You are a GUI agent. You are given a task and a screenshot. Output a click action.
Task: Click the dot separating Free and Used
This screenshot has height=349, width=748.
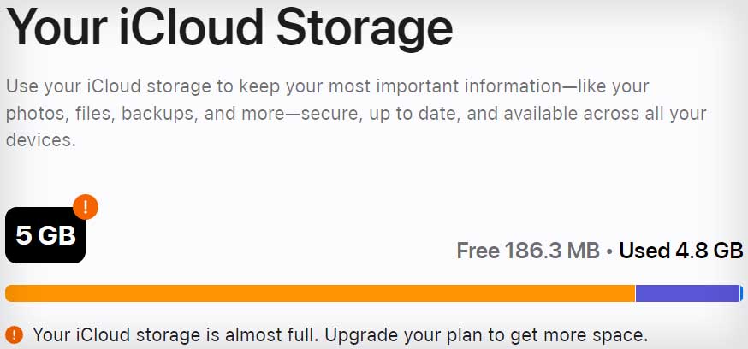click(x=608, y=251)
